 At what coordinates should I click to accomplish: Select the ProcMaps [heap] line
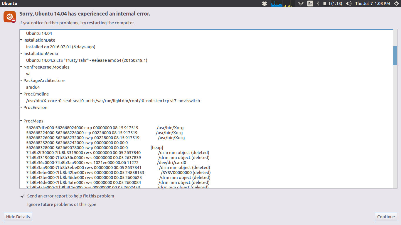[x=95, y=148]
